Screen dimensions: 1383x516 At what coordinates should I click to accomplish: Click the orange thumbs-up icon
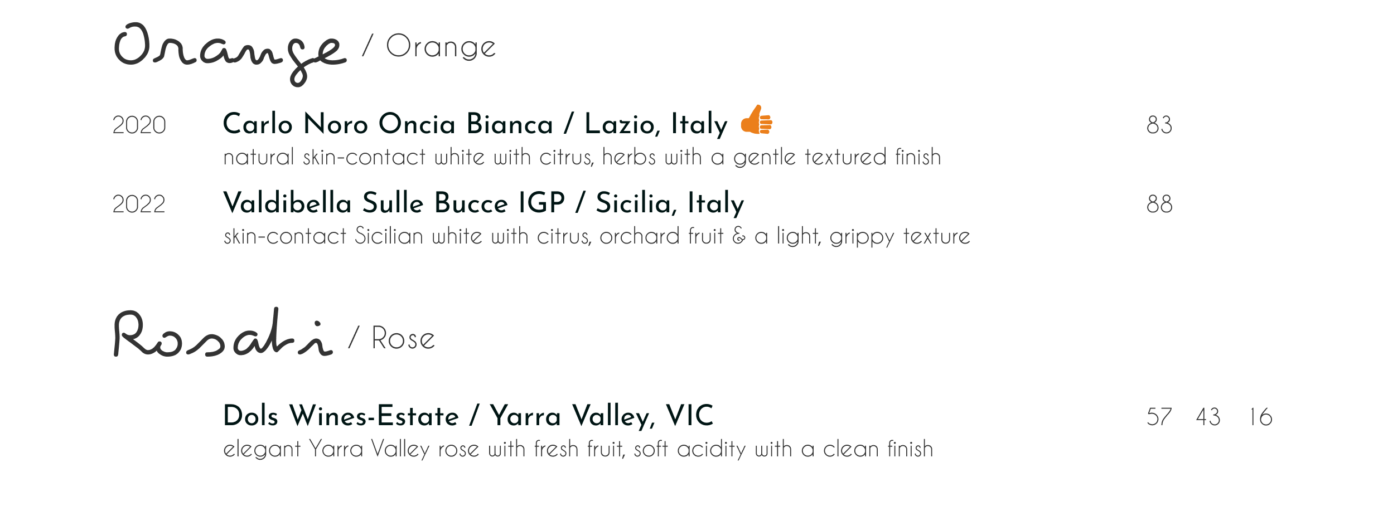pyautogui.click(x=756, y=120)
